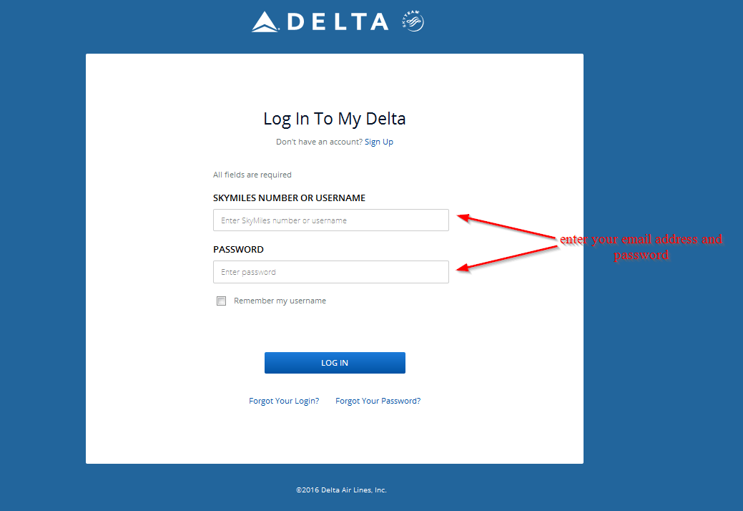Click the LOG IN button

tap(334, 363)
